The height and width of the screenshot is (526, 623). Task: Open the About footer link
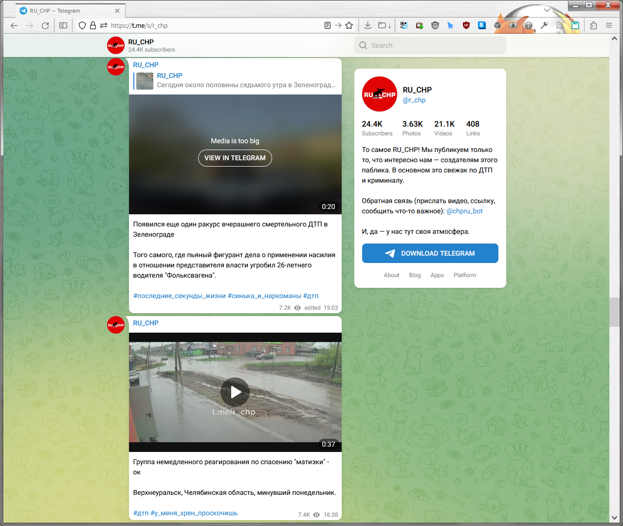(x=391, y=275)
